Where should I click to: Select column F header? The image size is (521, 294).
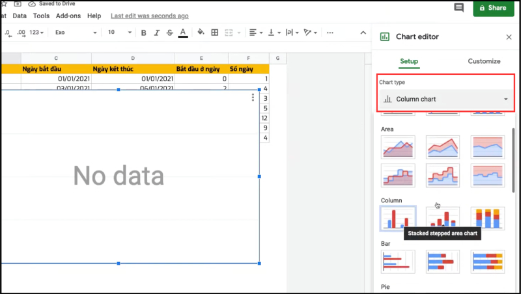point(249,58)
